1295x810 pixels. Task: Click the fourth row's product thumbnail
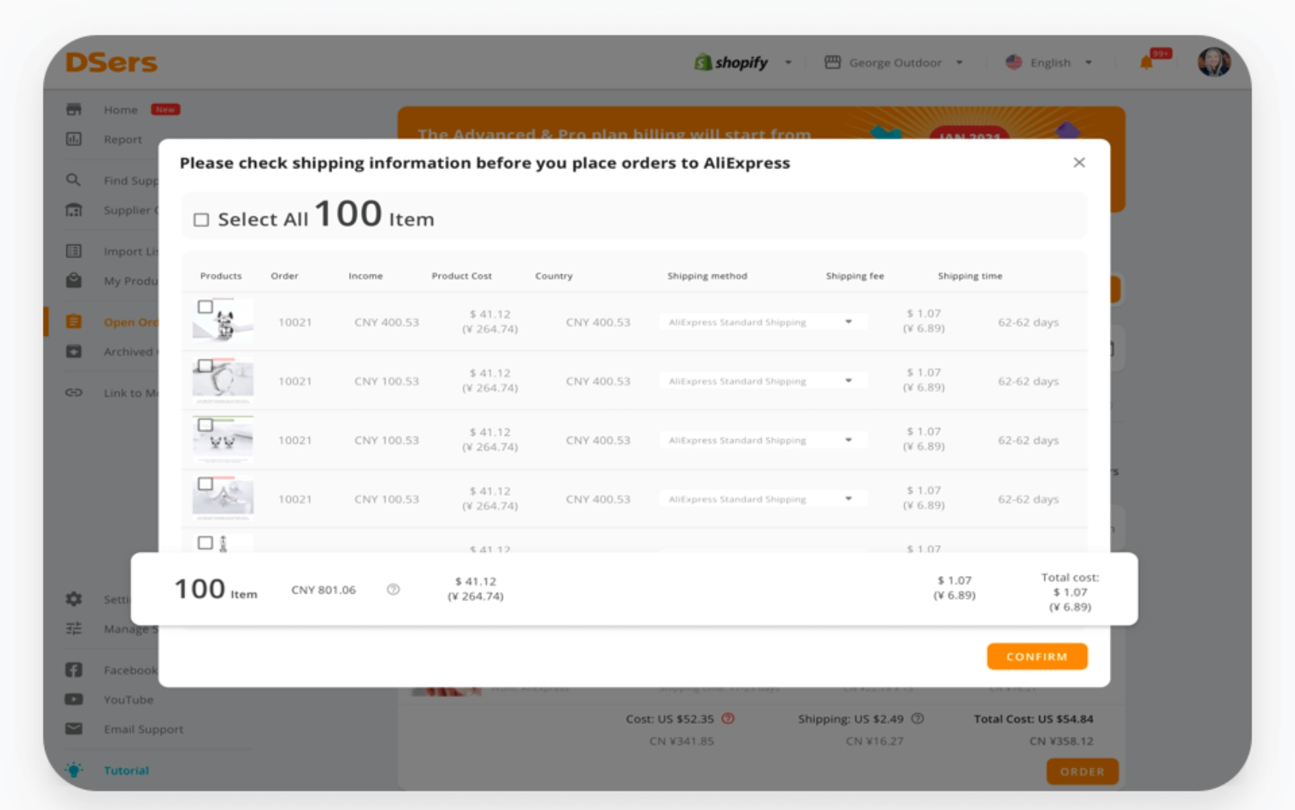click(223, 498)
